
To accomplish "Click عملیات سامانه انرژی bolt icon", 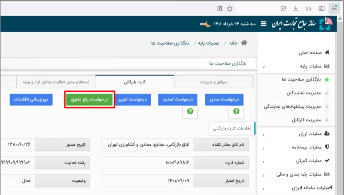I will (331, 188).
